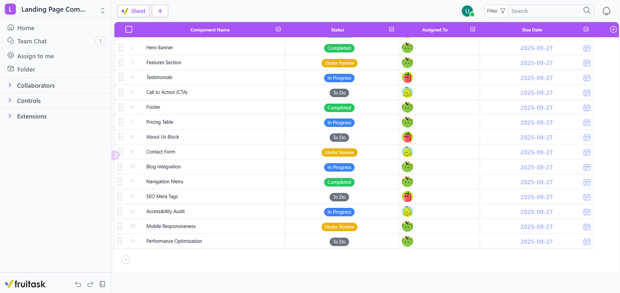Click the search magnifier icon

pos(587,10)
